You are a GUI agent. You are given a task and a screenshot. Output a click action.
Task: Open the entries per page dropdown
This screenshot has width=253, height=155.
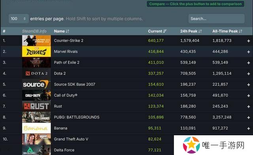(19, 19)
